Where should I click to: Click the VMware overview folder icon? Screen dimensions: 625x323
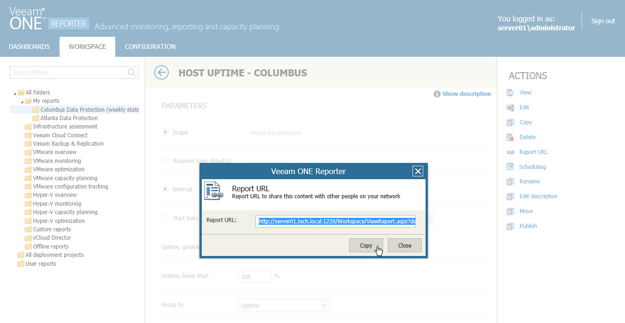pyautogui.click(x=28, y=152)
